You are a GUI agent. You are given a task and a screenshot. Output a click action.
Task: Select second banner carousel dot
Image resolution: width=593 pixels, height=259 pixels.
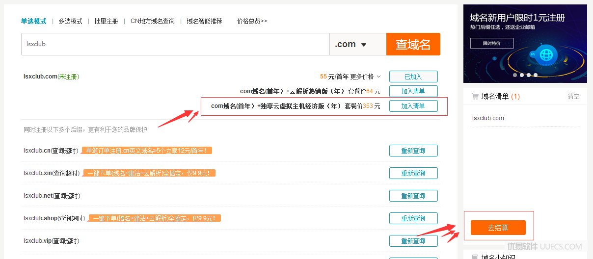pyautogui.click(x=522, y=75)
